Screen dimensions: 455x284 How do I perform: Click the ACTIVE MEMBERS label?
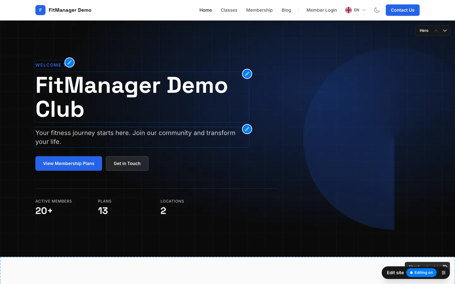pos(54,201)
